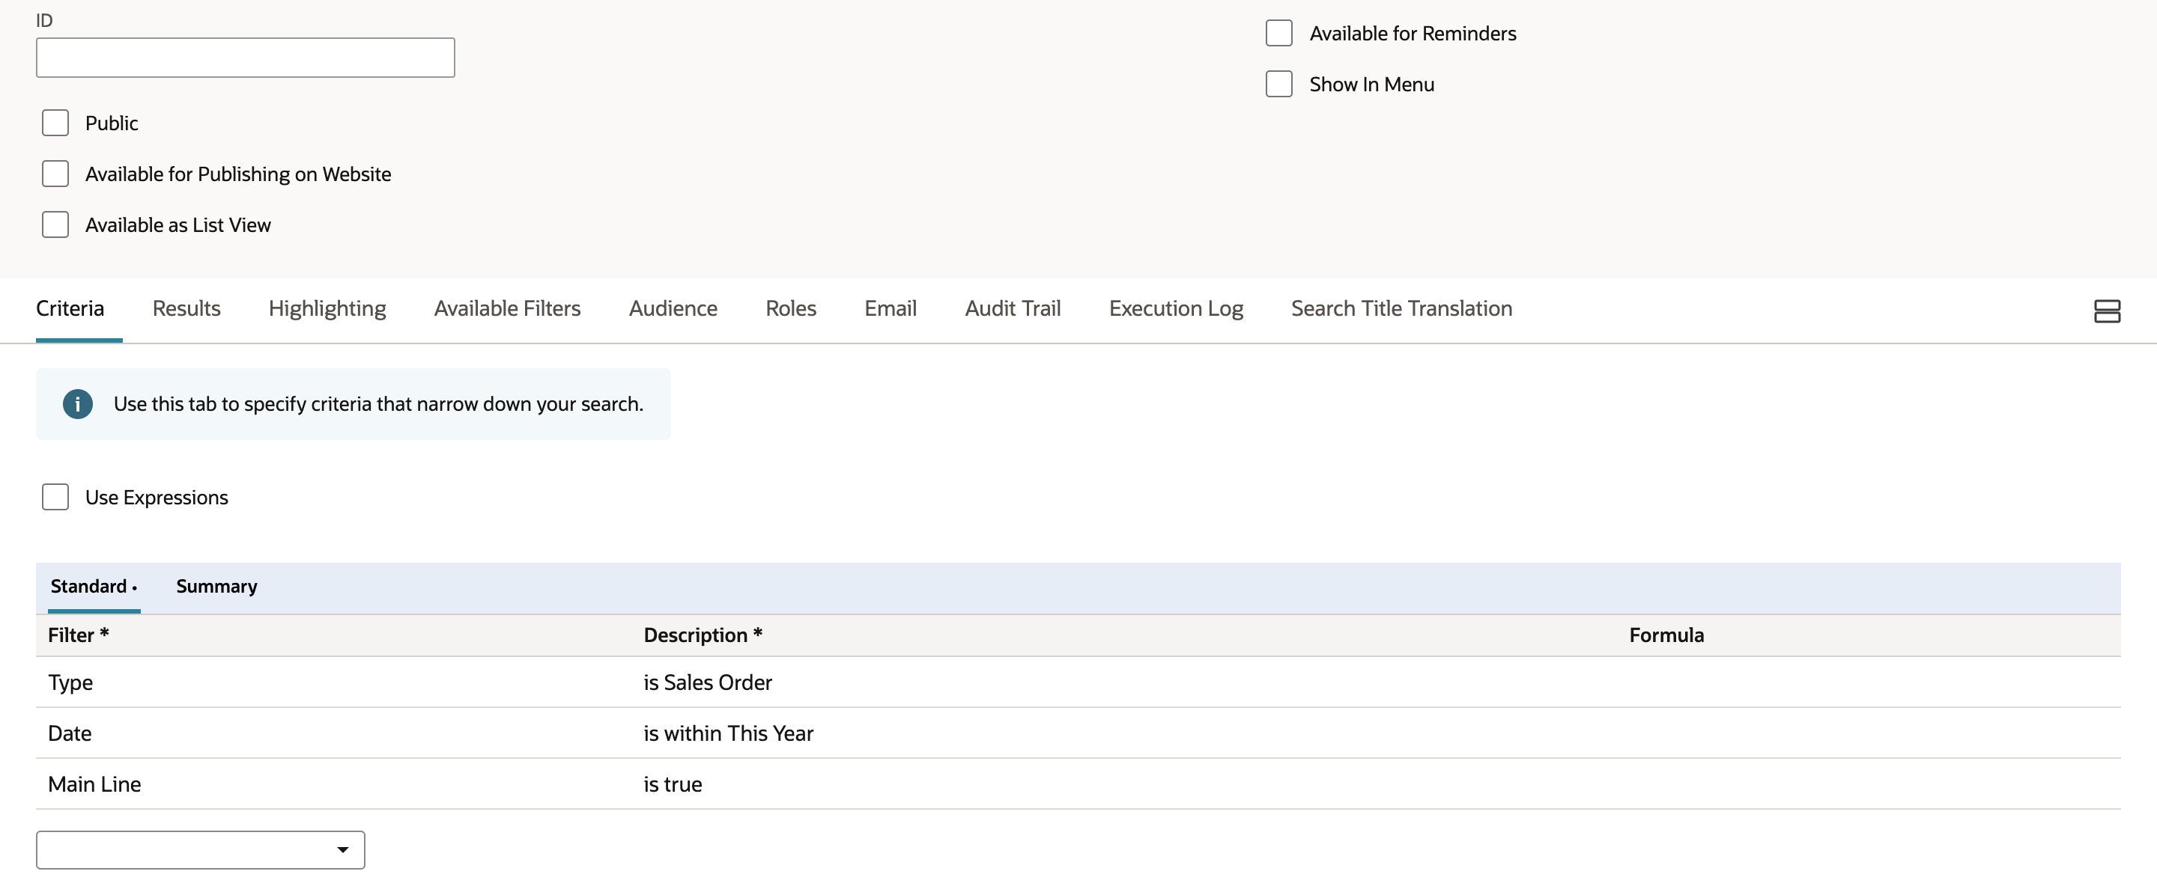2157x883 pixels.
Task: Switch to the Roles tab
Action: (790, 309)
